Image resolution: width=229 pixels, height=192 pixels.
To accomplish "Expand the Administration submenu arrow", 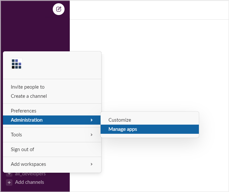I will [91, 120].
